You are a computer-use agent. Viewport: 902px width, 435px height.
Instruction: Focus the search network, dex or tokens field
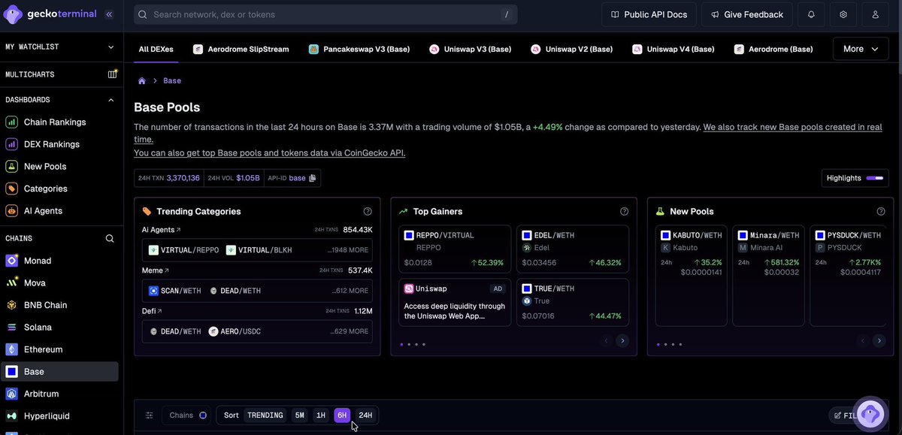pyautogui.click(x=326, y=14)
